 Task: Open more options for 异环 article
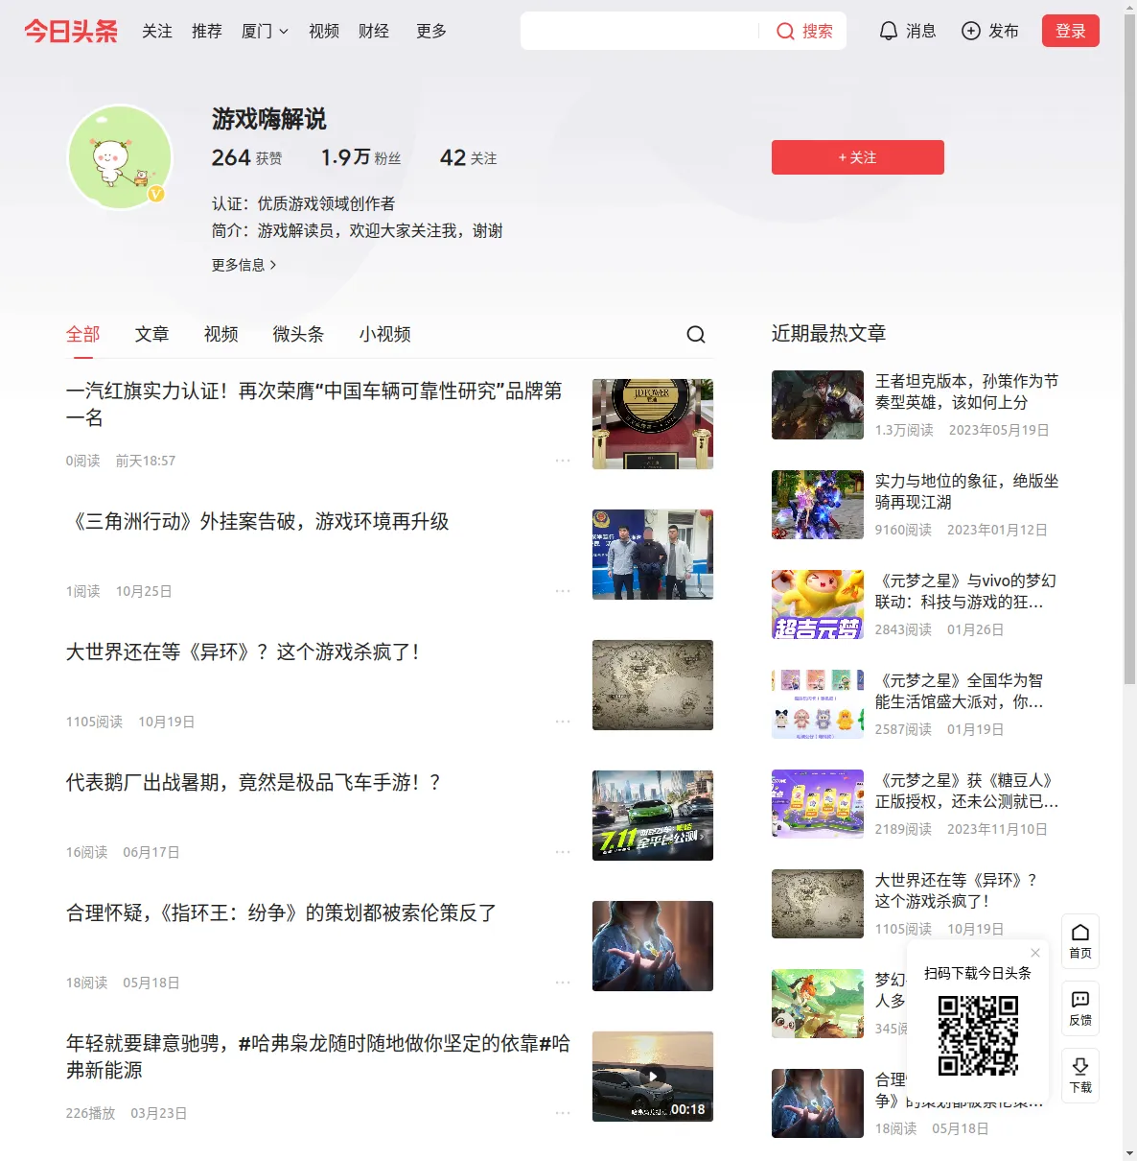pos(563,722)
